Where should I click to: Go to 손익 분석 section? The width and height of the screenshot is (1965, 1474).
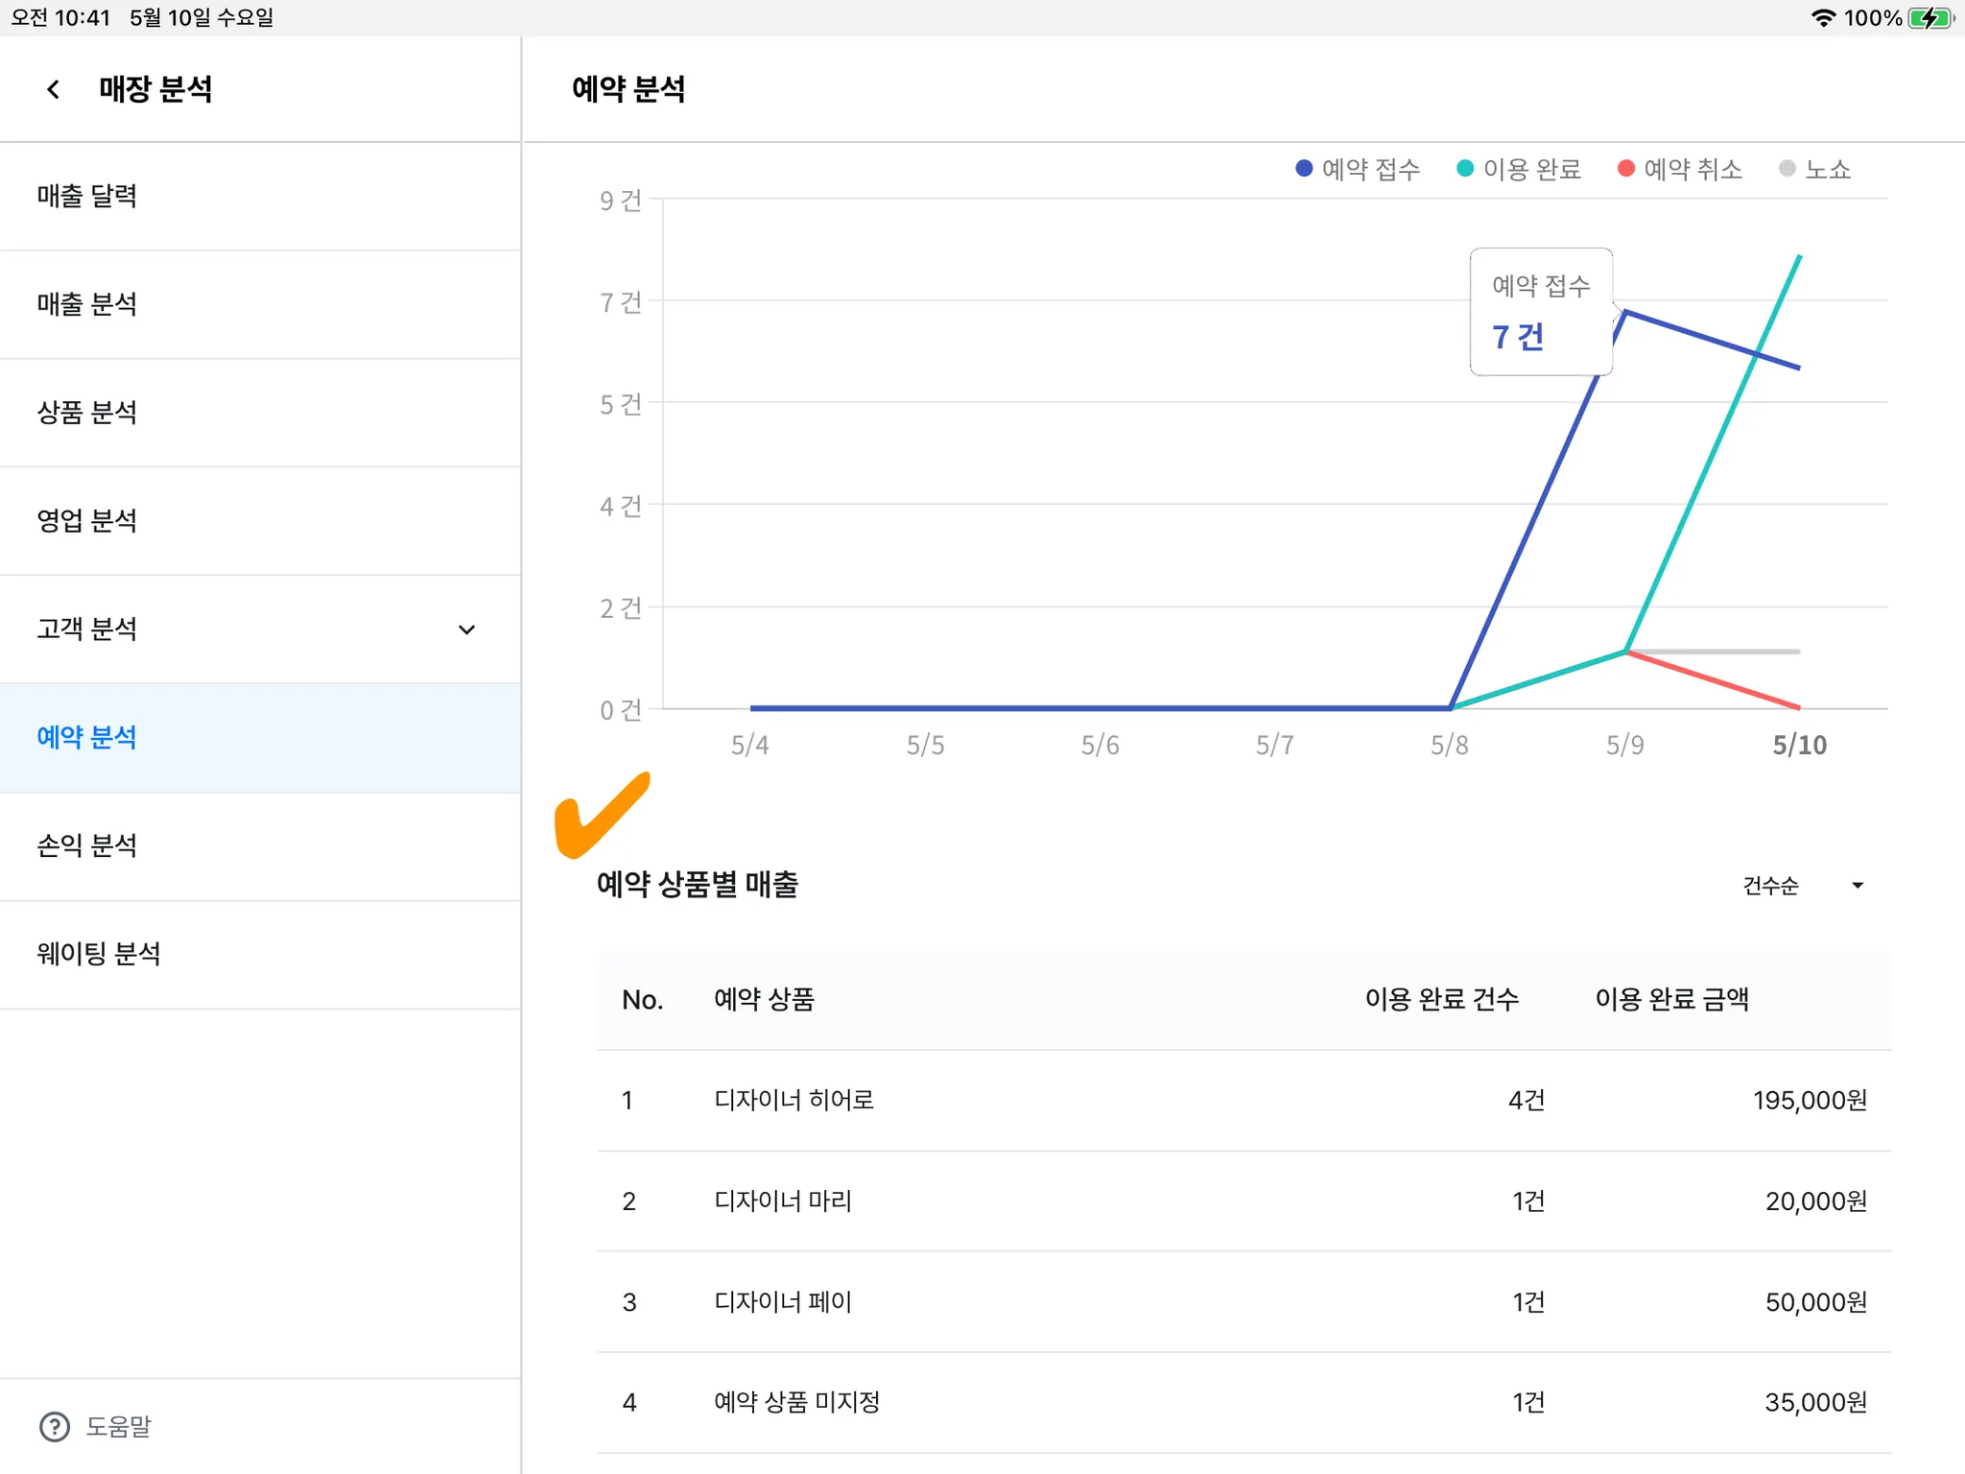87,845
